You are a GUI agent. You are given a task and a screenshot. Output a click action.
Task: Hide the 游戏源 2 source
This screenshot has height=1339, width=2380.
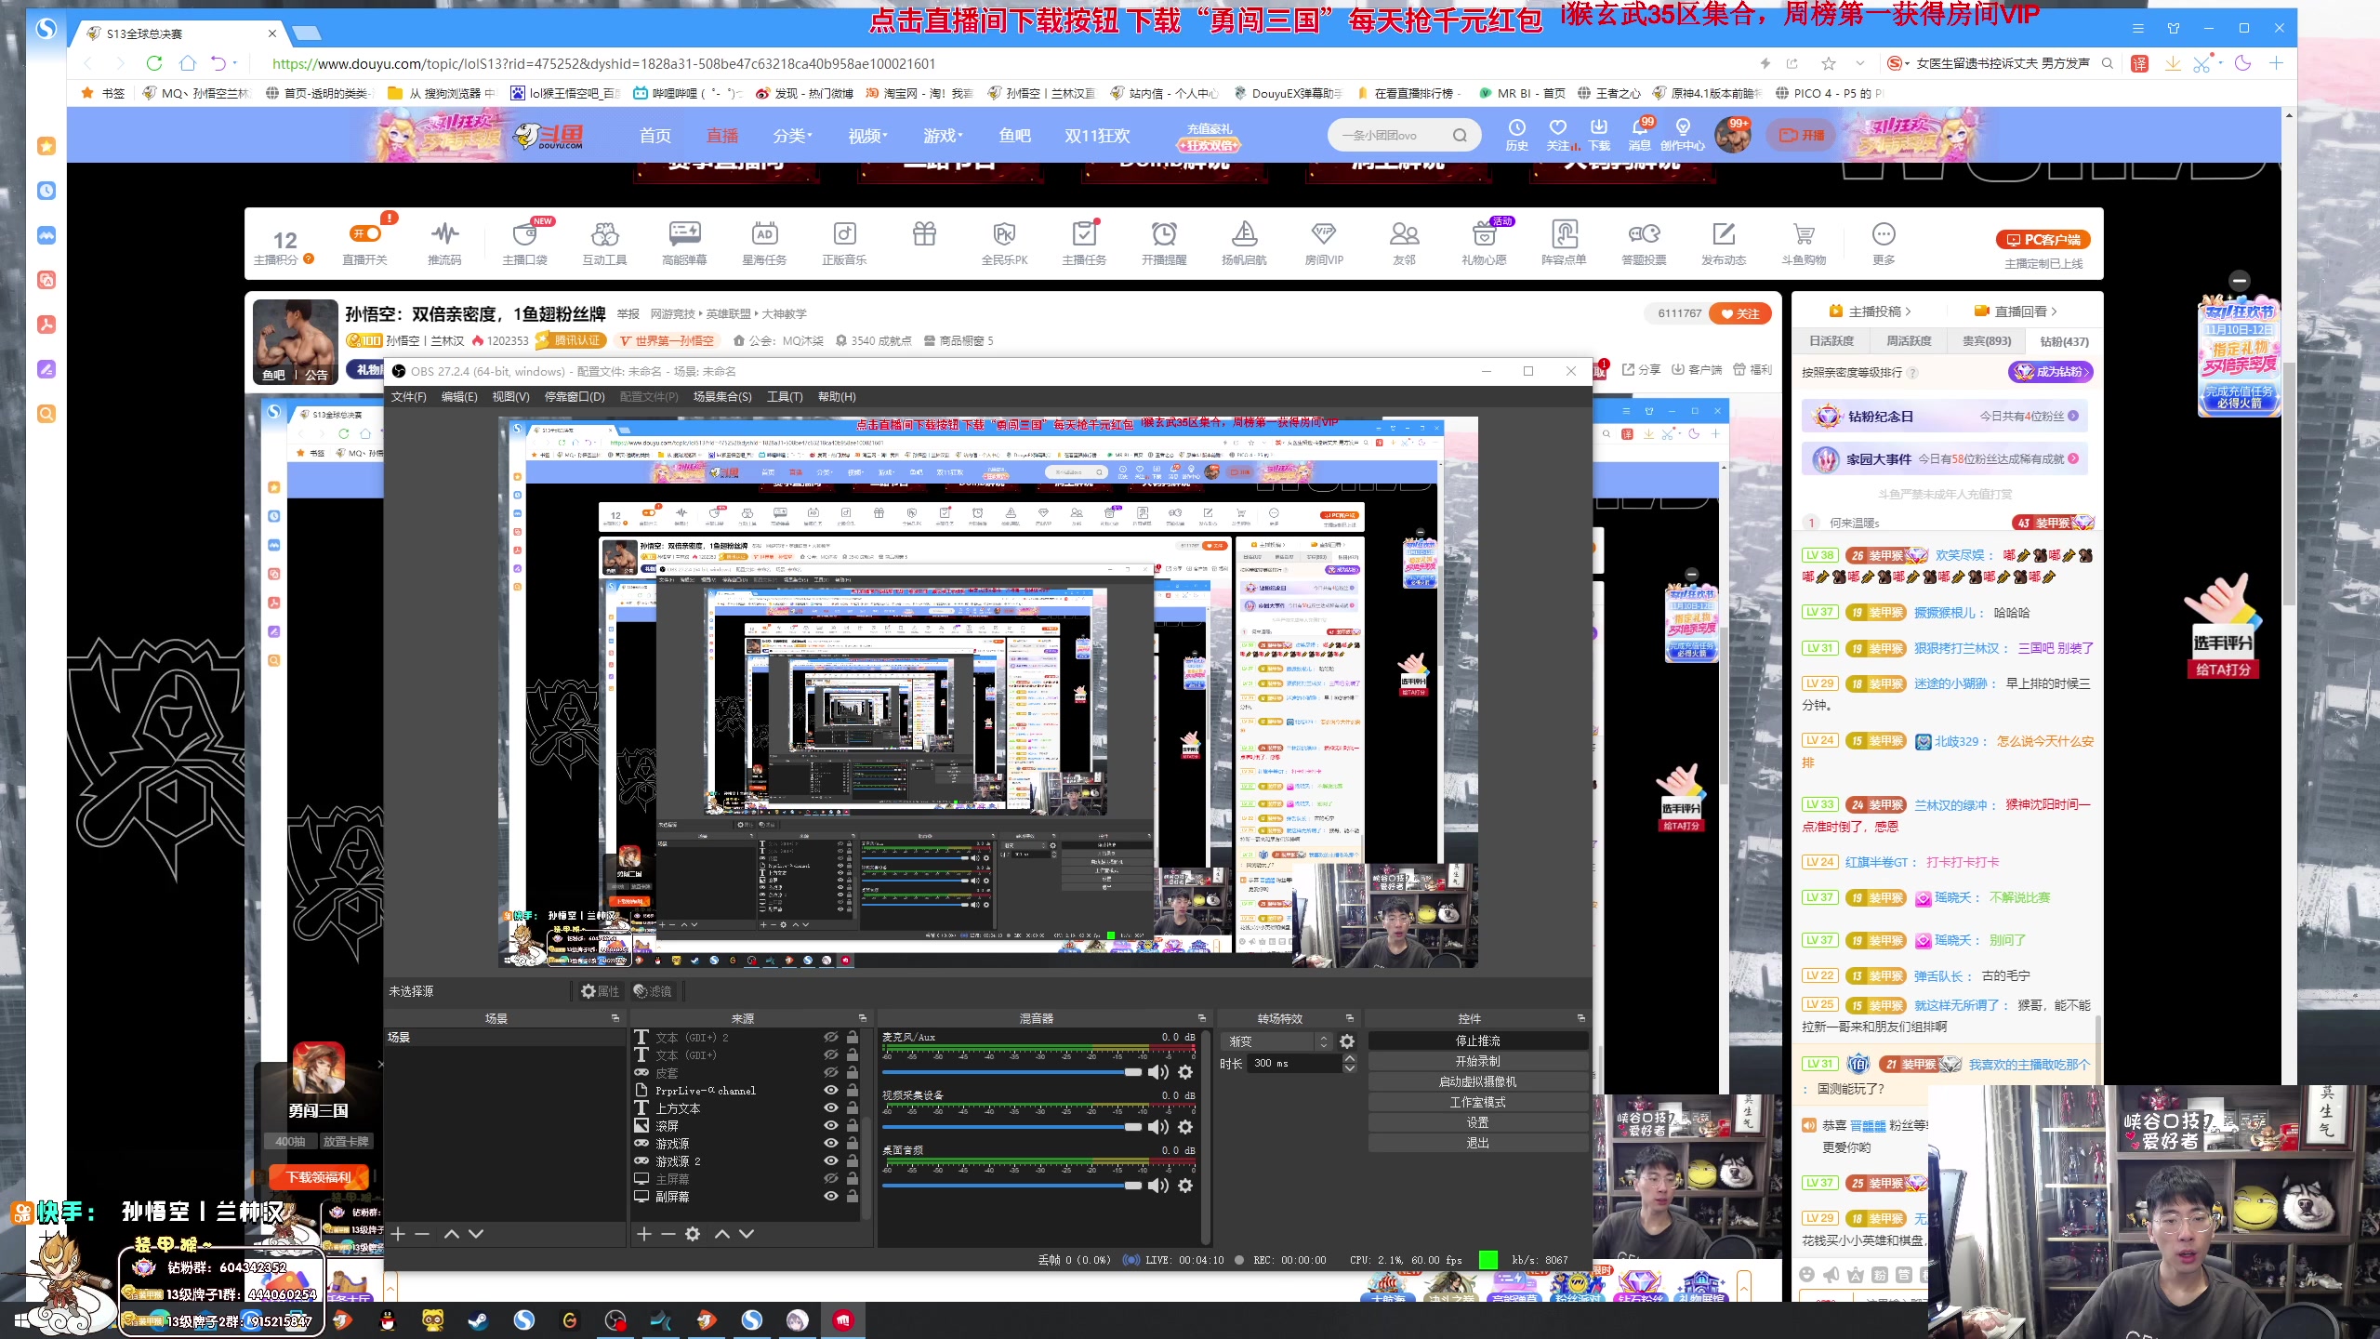830,1160
